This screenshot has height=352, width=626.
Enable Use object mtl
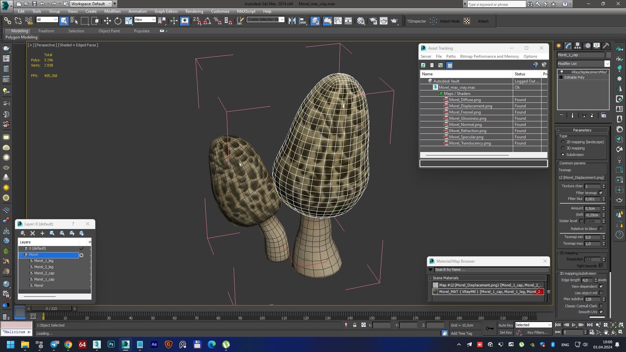[601, 293]
